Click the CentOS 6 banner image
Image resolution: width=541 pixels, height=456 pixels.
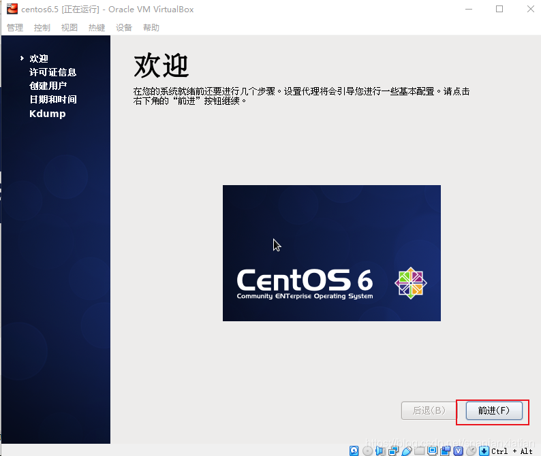(x=332, y=253)
